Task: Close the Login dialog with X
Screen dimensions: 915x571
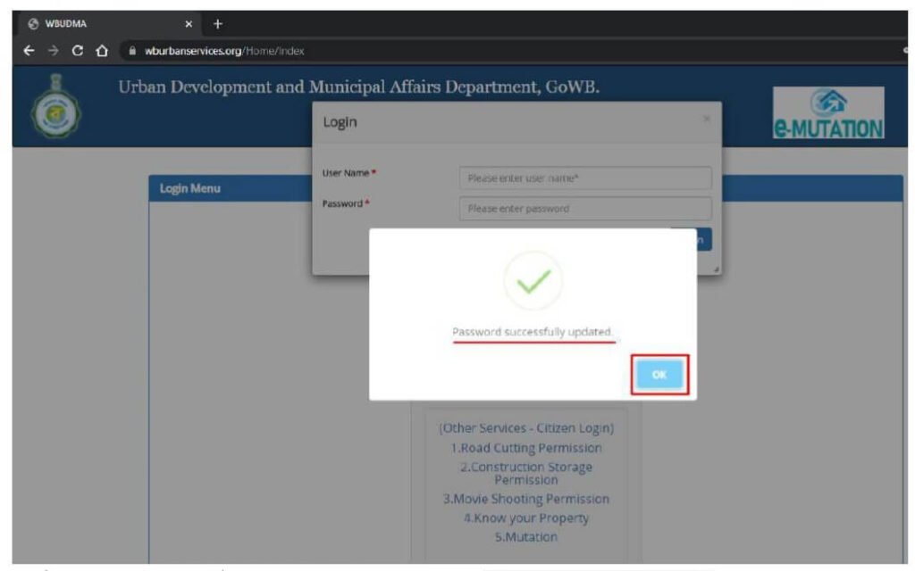Action: pyautogui.click(x=707, y=119)
